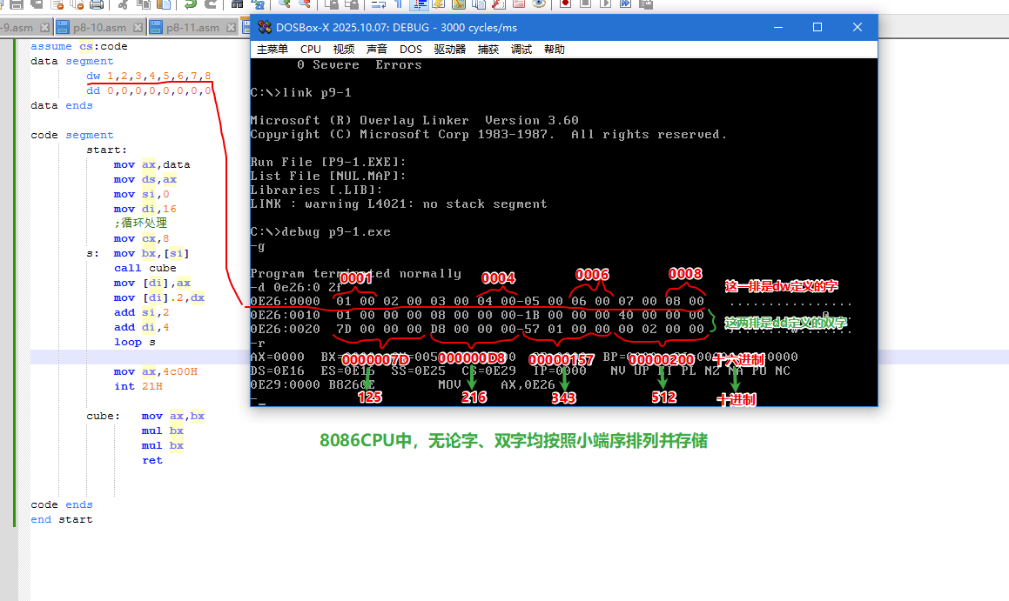Open the 捕获 menu in DOSBox-X
Screen dimensions: 1009x601
click(488, 50)
